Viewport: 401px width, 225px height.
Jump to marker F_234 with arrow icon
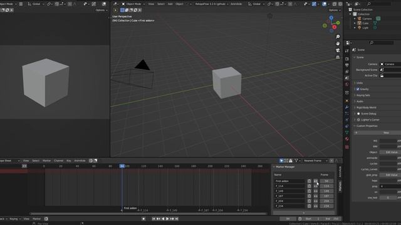316,206
